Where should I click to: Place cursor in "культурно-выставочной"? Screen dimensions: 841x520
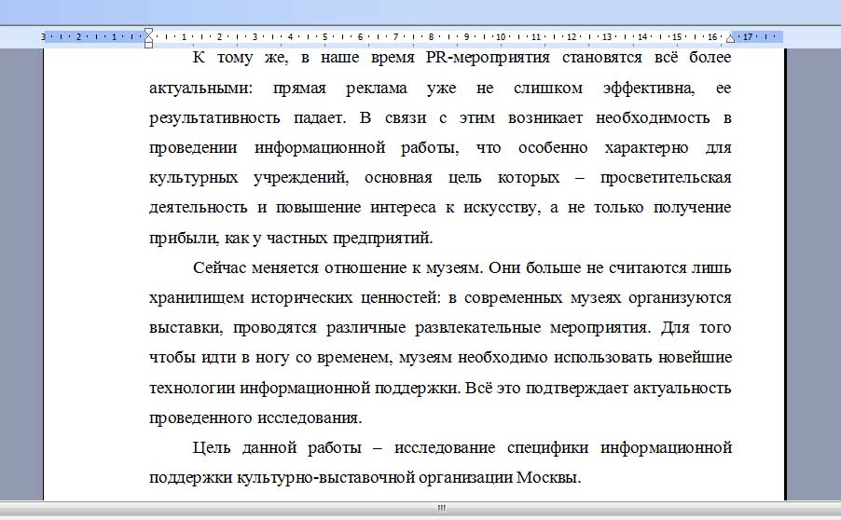coord(326,478)
